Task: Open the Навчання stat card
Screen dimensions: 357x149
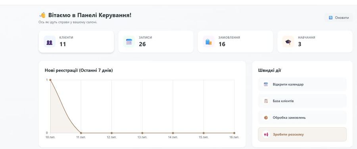Action: coord(315,41)
